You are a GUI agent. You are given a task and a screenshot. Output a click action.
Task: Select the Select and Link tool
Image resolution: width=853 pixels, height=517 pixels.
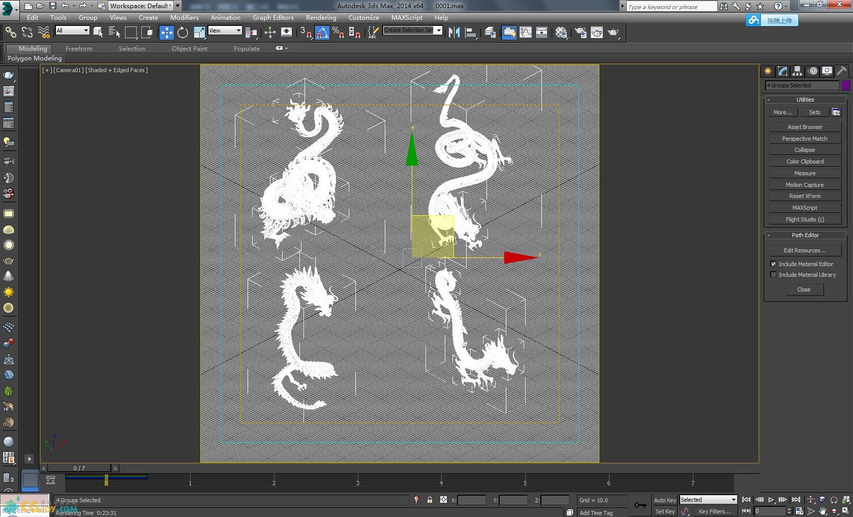tap(11, 33)
